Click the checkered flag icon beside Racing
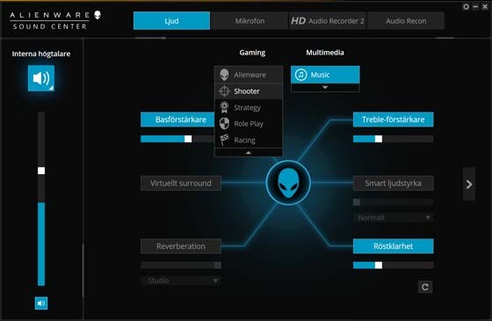 click(224, 140)
